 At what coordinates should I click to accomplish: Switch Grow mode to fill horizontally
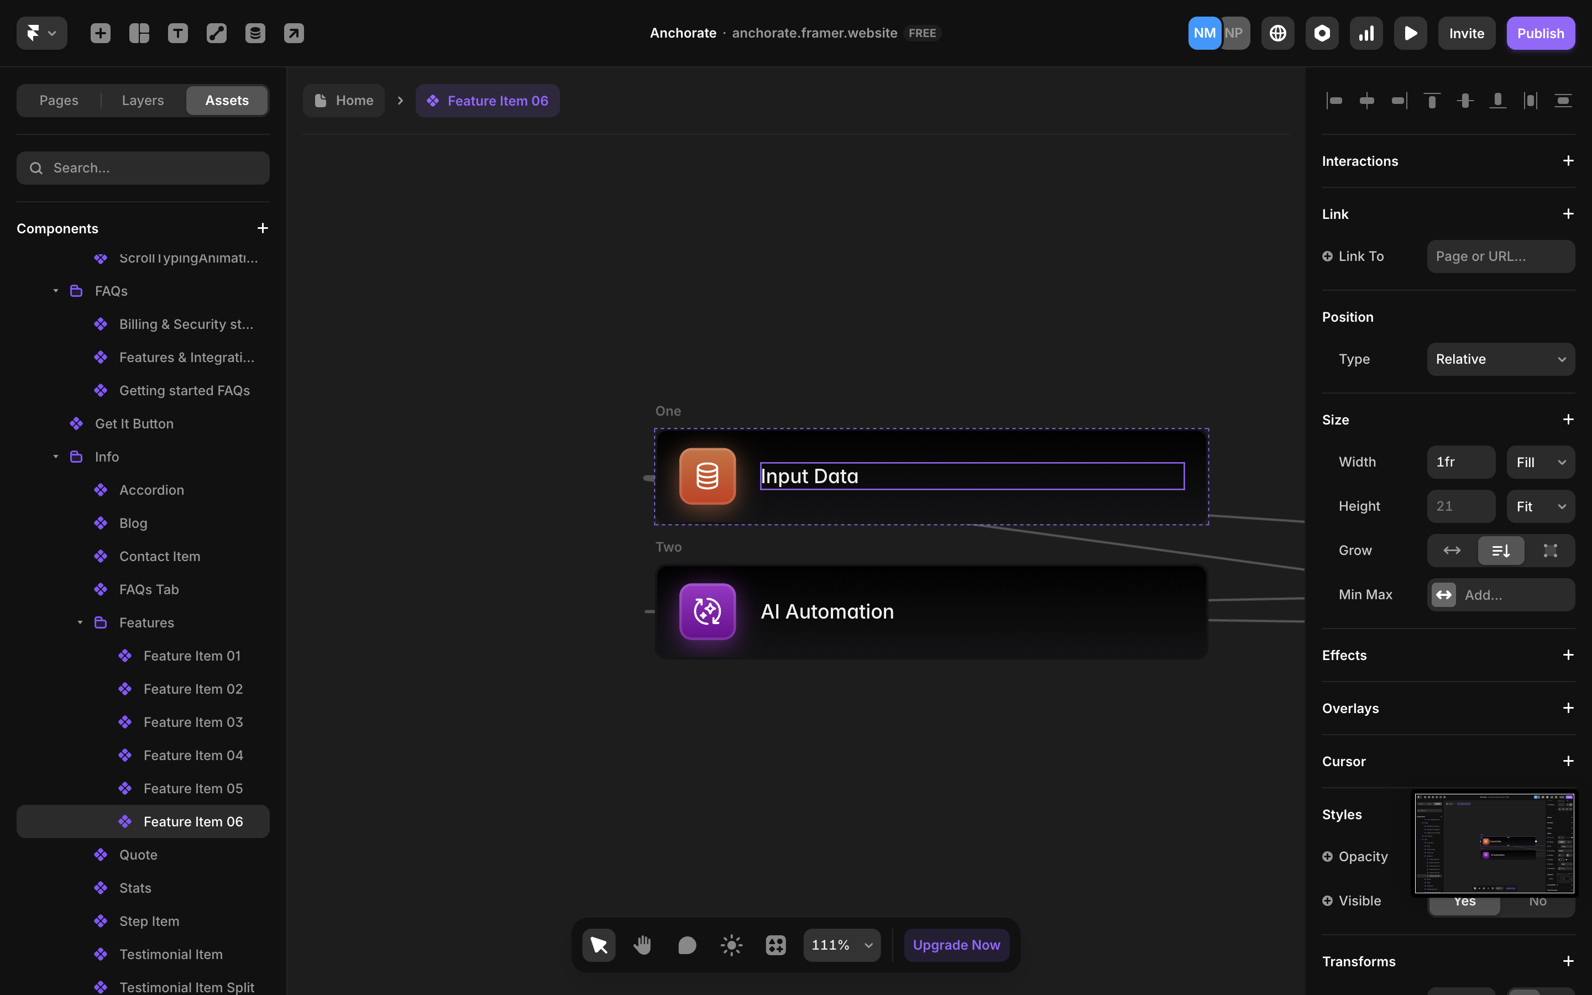pyautogui.click(x=1452, y=550)
